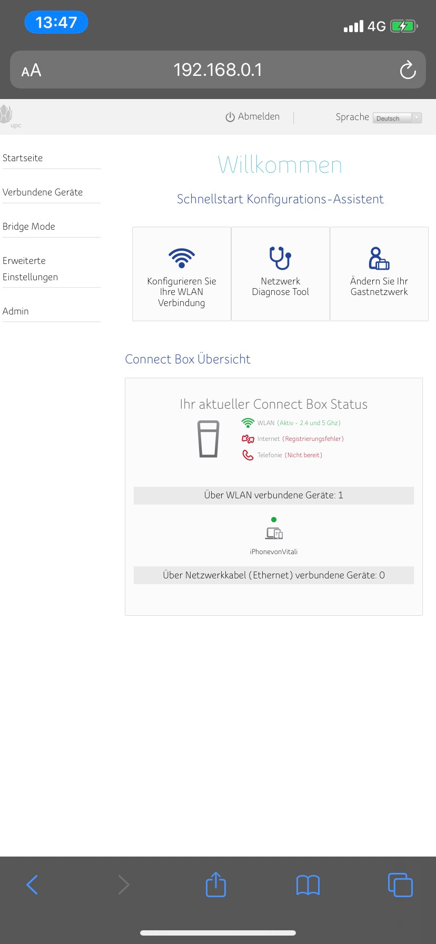This screenshot has width=436, height=944.
Task: Tap the 192.168.0.1 address bar
Action: tap(217, 70)
